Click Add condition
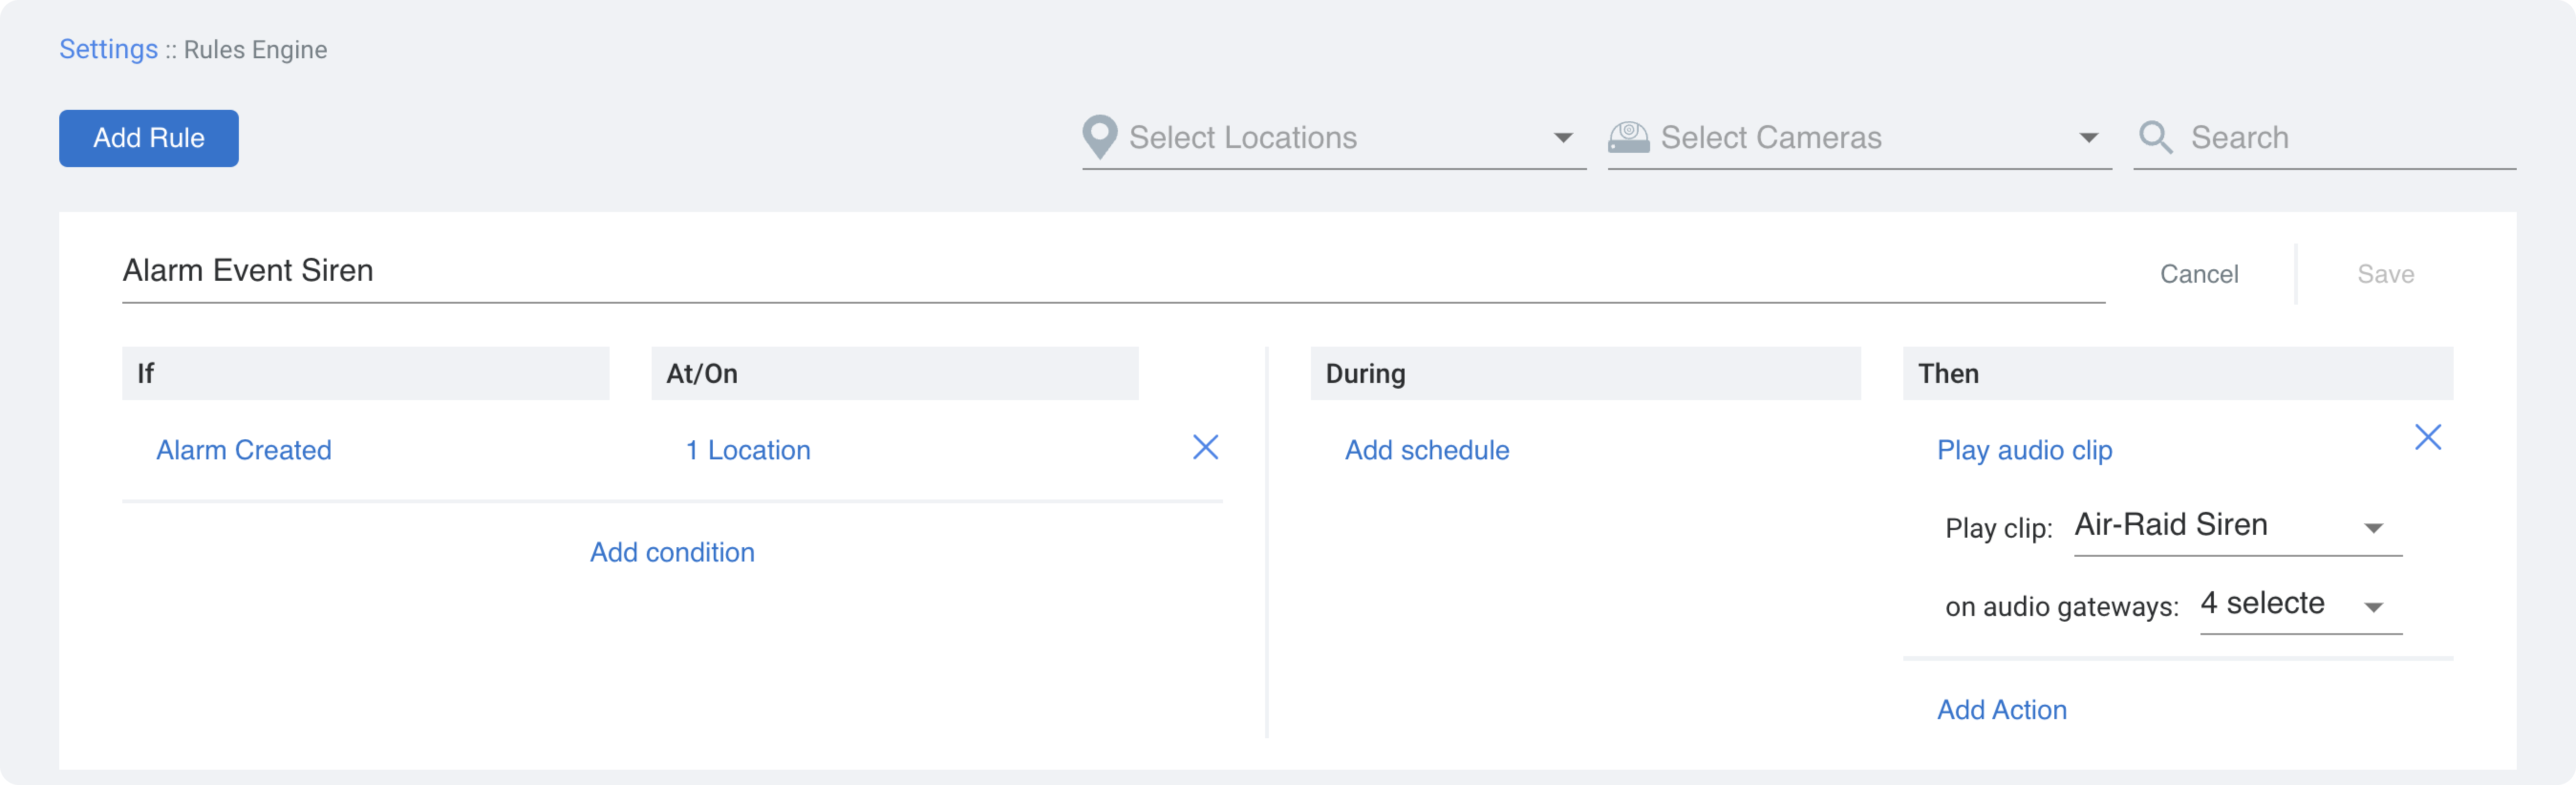This screenshot has height=785, width=2576. coord(672,552)
